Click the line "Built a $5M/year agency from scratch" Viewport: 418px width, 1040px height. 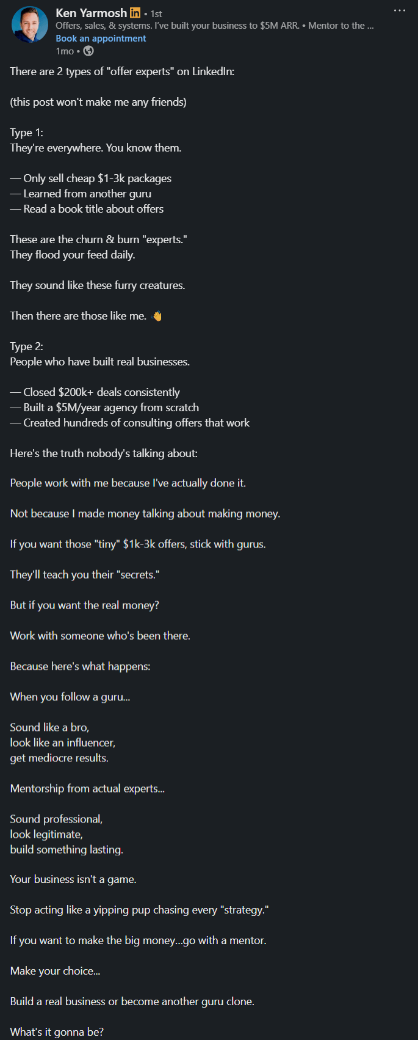tap(104, 408)
